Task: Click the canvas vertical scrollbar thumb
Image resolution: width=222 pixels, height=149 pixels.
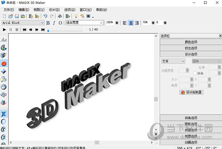Action: pos(156,99)
